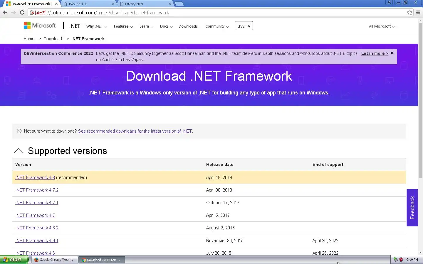Click the April 18, 2019 release date
This screenshot has height=264, width=423.
(x=219, y=177)
